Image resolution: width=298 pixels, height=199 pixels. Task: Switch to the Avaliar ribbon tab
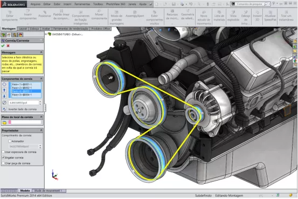tap(46, 29)
